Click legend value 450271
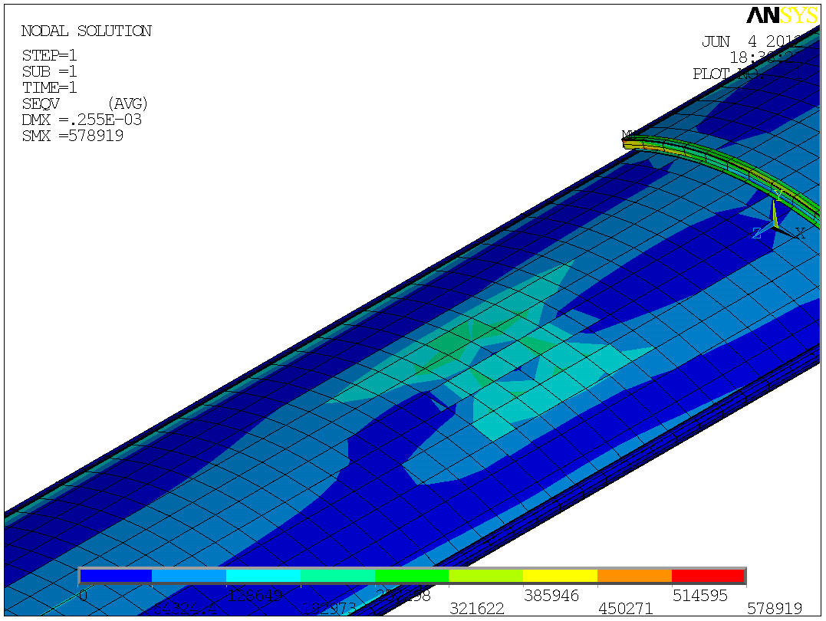Screen dimensions: 826x621 [625, 609]
